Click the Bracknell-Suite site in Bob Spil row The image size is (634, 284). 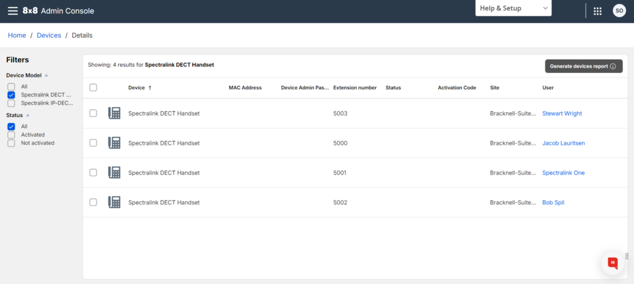click(x=513, y=202)
